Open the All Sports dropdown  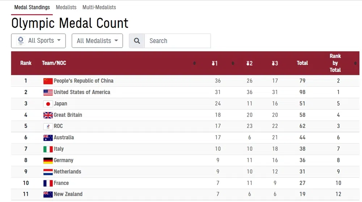38,41
